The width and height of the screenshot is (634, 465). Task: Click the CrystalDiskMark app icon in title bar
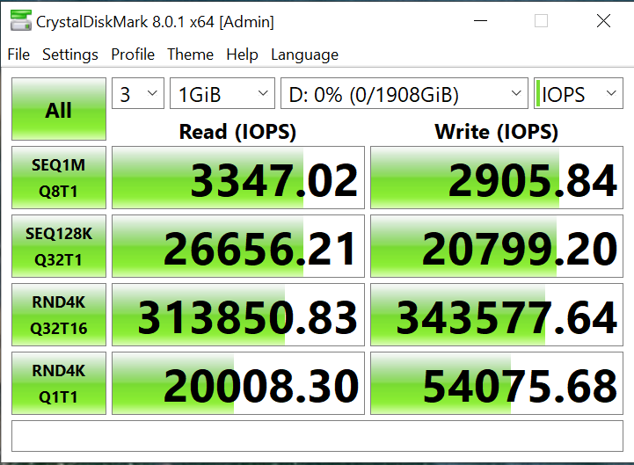tap(20, 20)
